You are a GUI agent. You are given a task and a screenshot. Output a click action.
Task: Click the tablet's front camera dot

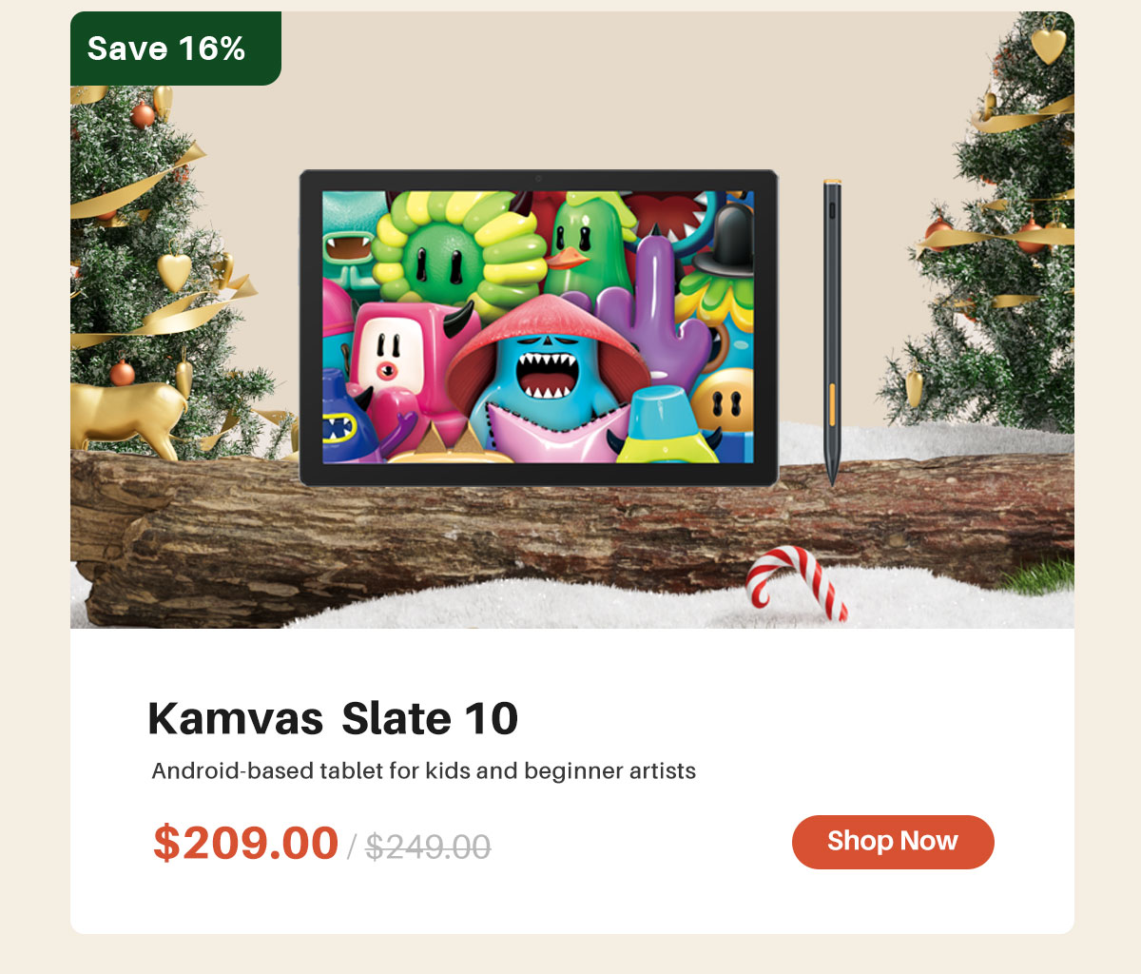click(x=538, y=179)
